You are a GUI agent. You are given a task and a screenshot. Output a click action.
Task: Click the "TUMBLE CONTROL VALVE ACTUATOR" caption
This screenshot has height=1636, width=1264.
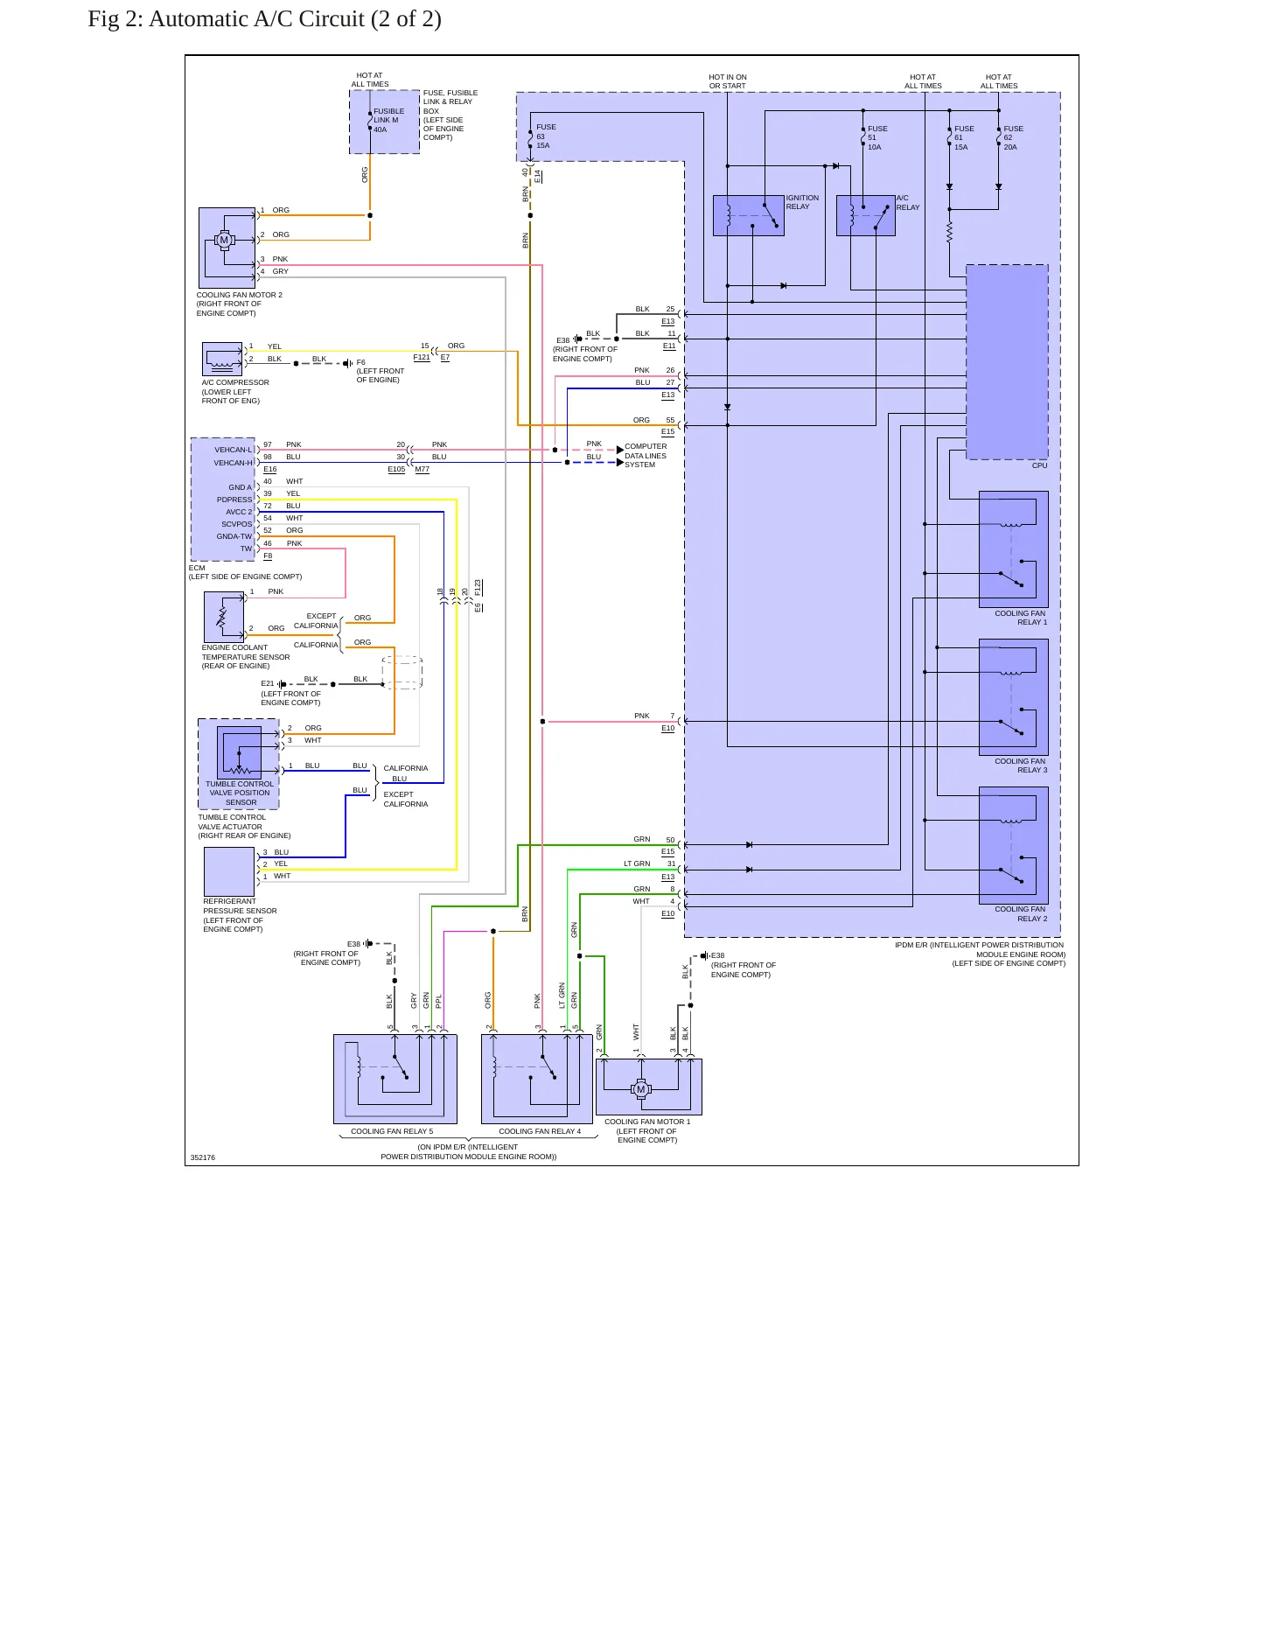point(244,827)
